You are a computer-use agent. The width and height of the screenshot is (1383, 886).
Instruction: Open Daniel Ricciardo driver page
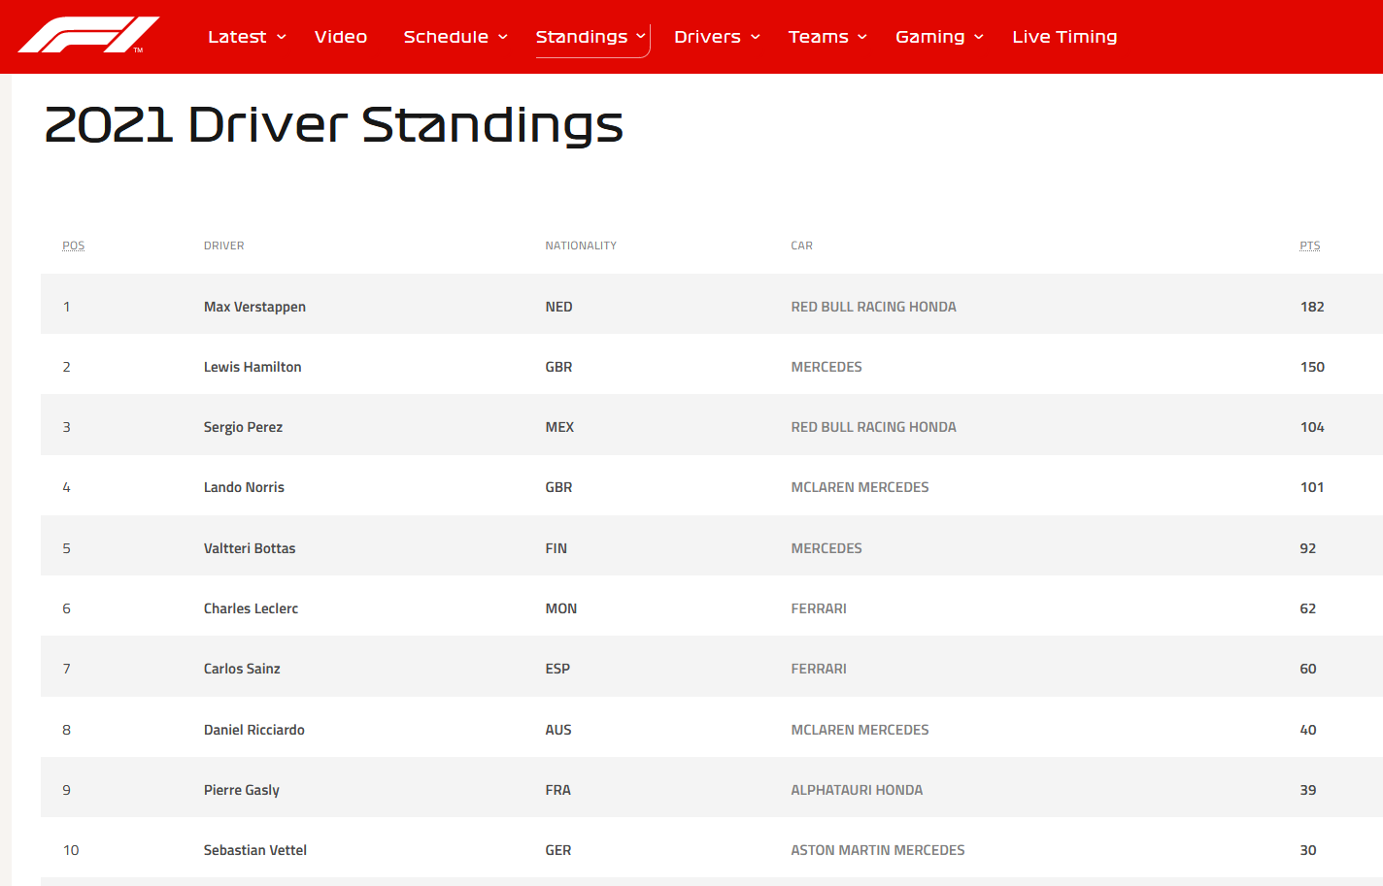click(x=254, y=730)
